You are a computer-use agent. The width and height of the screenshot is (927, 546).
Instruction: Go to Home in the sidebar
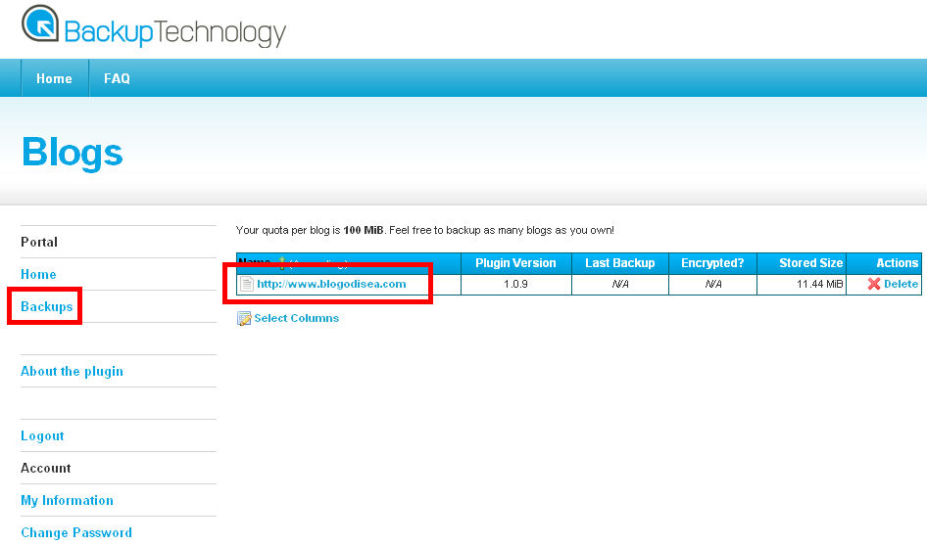click(38, 274)
